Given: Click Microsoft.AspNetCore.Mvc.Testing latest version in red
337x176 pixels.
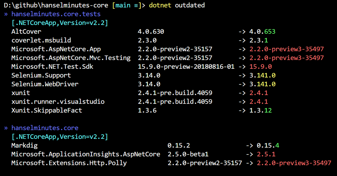Looking at the screenshot, I should (x=286, y=58).
